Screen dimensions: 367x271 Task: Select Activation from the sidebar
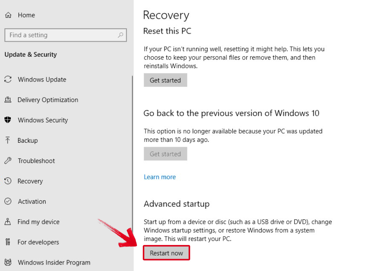tap(32, 201)
